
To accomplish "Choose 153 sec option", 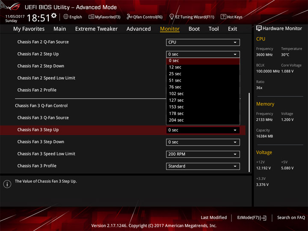I will tap(203, 107).
